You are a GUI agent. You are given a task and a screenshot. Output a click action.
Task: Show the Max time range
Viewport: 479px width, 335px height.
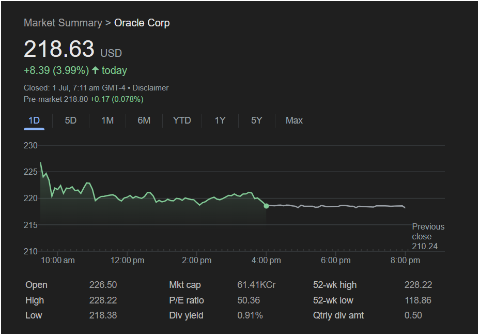pos(294,120)
